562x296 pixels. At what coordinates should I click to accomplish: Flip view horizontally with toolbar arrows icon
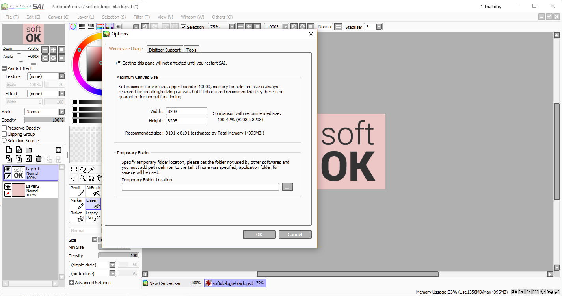pos(339,27)
